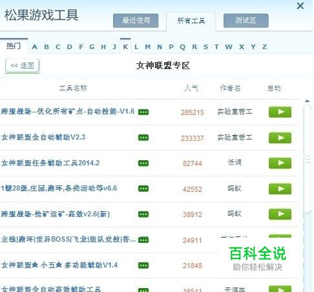
Task: Close the 松果游戏工具 window
Action: pyautogui.click(x=300, y=6)
